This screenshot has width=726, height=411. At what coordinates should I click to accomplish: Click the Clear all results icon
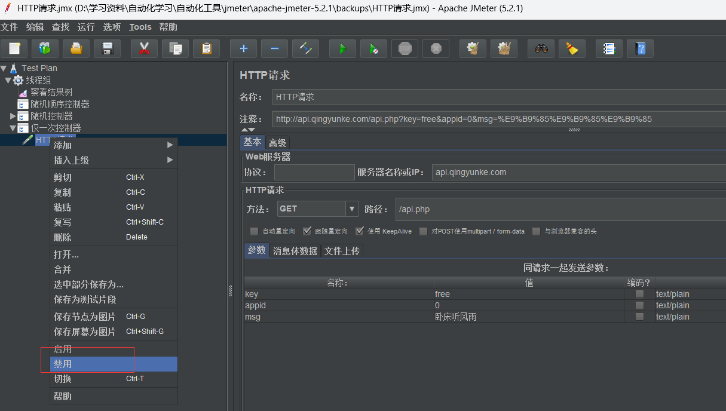point(504,48)
